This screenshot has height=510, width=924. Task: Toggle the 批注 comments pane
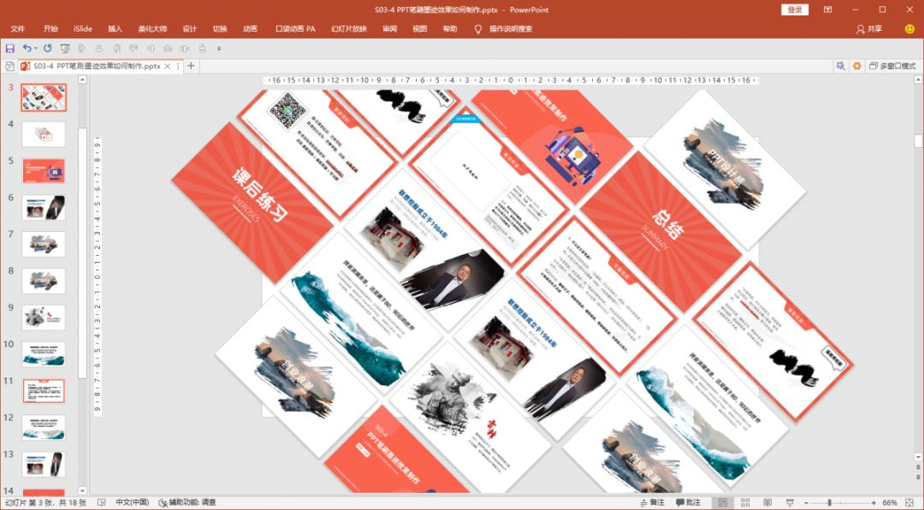click(x=688, y=502)
